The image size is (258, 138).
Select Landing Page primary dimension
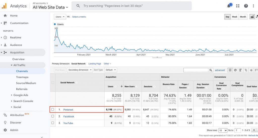coord(95,64)
